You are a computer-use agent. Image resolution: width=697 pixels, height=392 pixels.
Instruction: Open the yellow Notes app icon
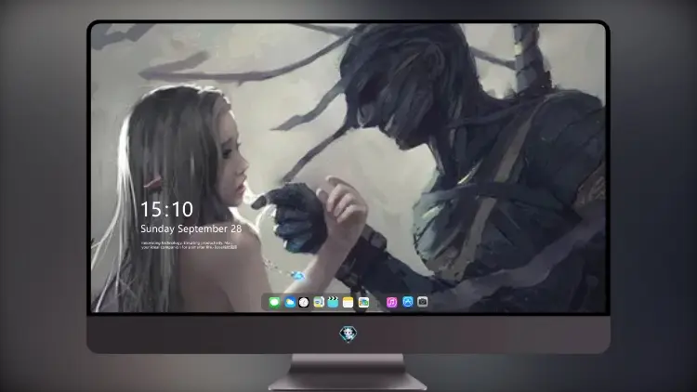pos(348,302)
